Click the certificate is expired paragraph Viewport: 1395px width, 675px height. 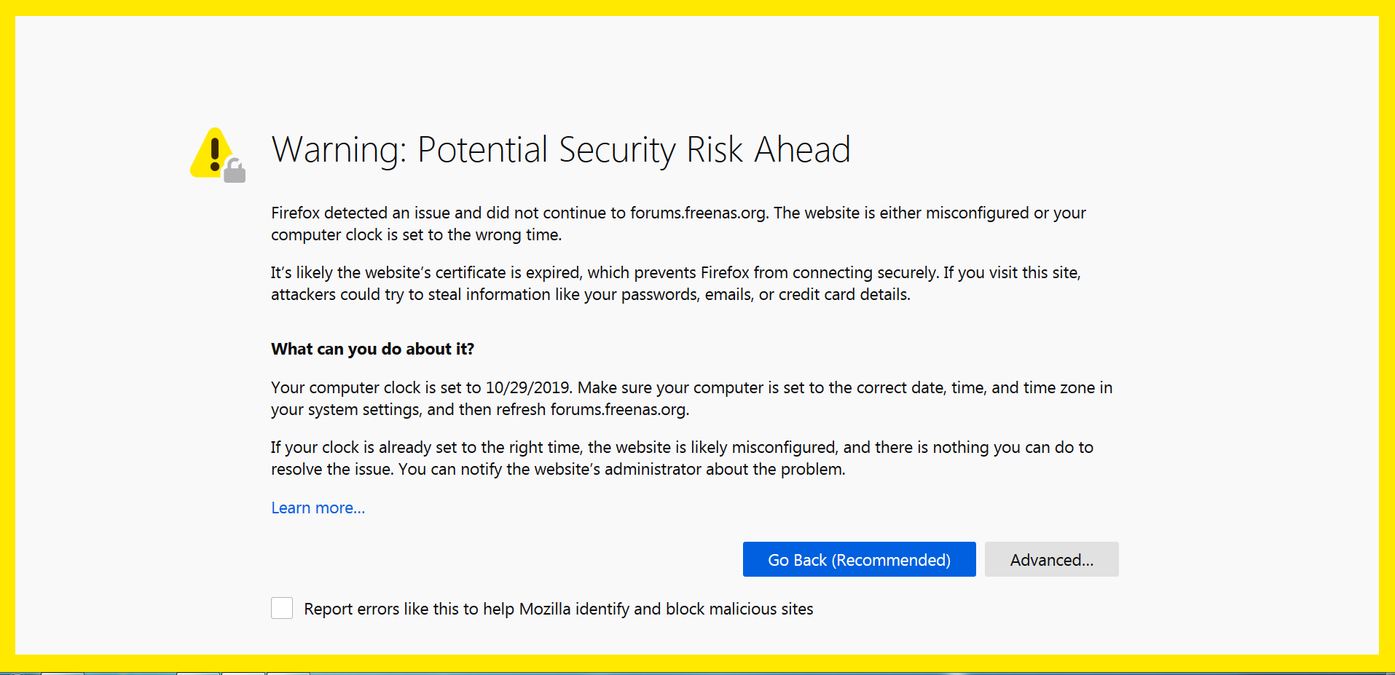tap(675, 283)
